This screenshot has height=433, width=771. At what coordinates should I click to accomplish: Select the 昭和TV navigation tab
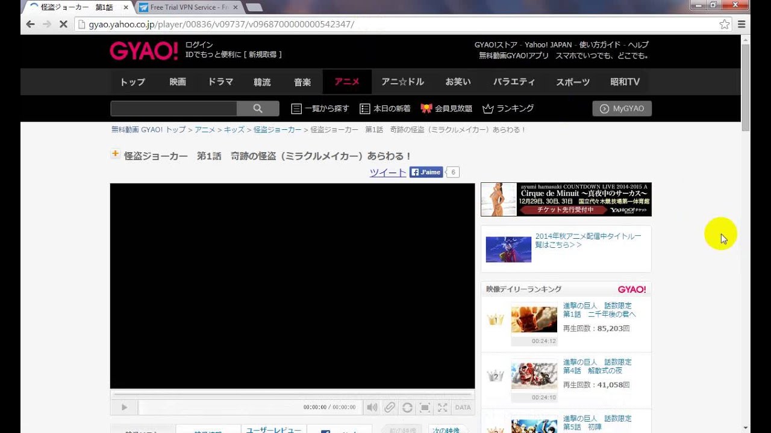tap(625, 82)
